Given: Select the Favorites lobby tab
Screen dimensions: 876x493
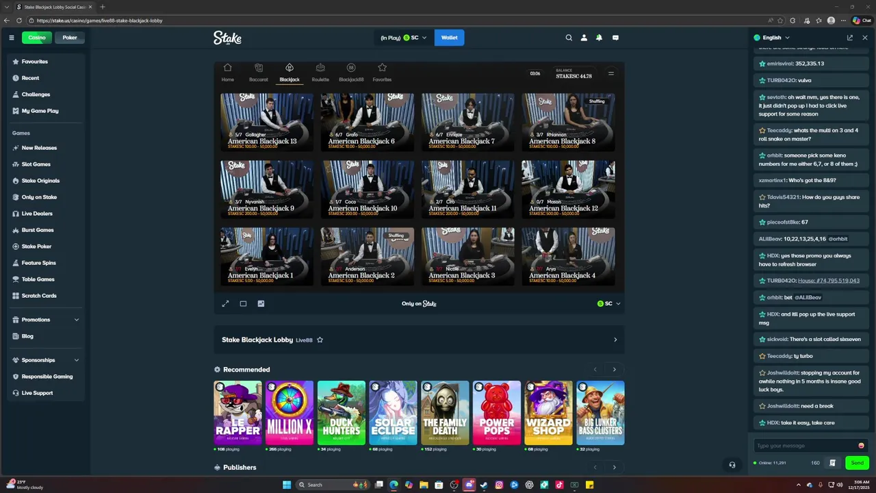Looking at the screenshot, I should [382, 72].
